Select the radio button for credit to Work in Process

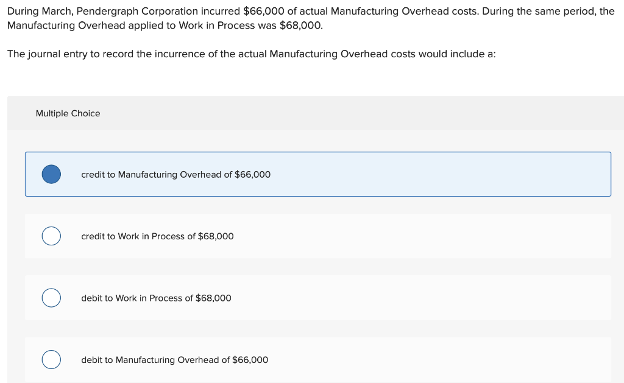pos(51,236)
